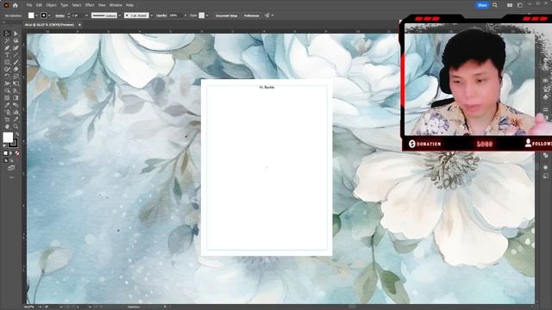Open Transparency panel via Opacity label
This screenshot has height=310, width=552.
click(161, 15)
